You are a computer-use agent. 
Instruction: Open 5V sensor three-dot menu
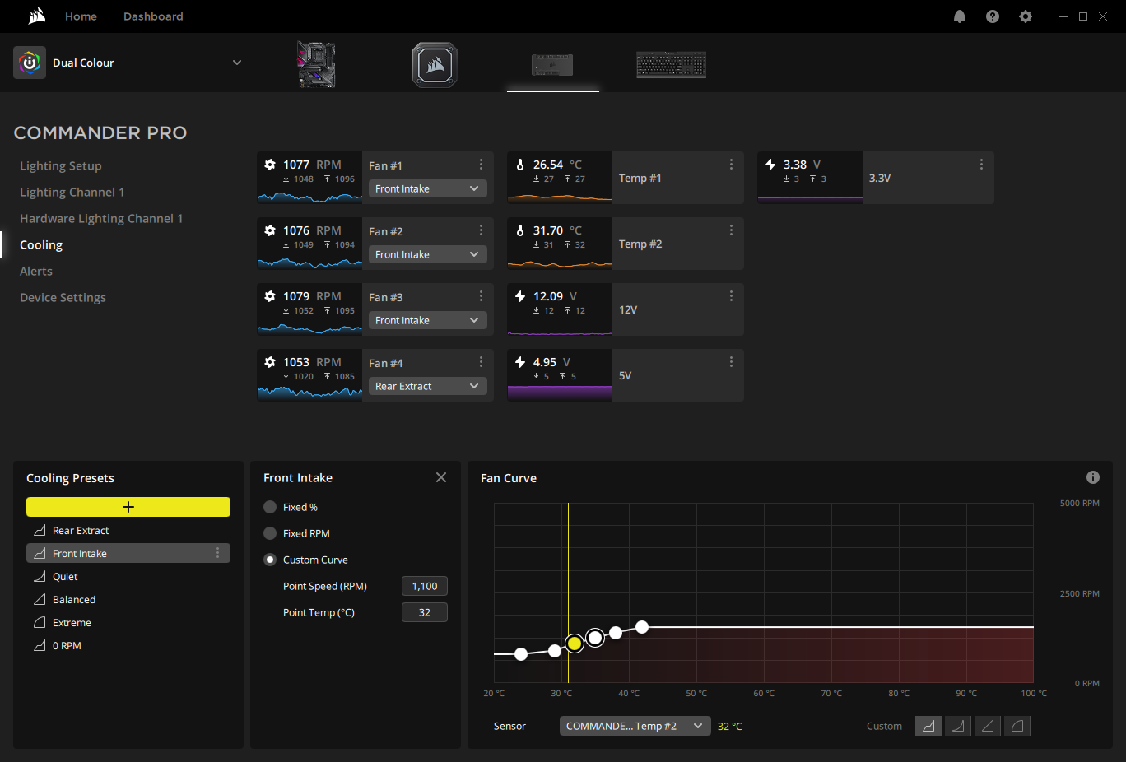(731, 362)
